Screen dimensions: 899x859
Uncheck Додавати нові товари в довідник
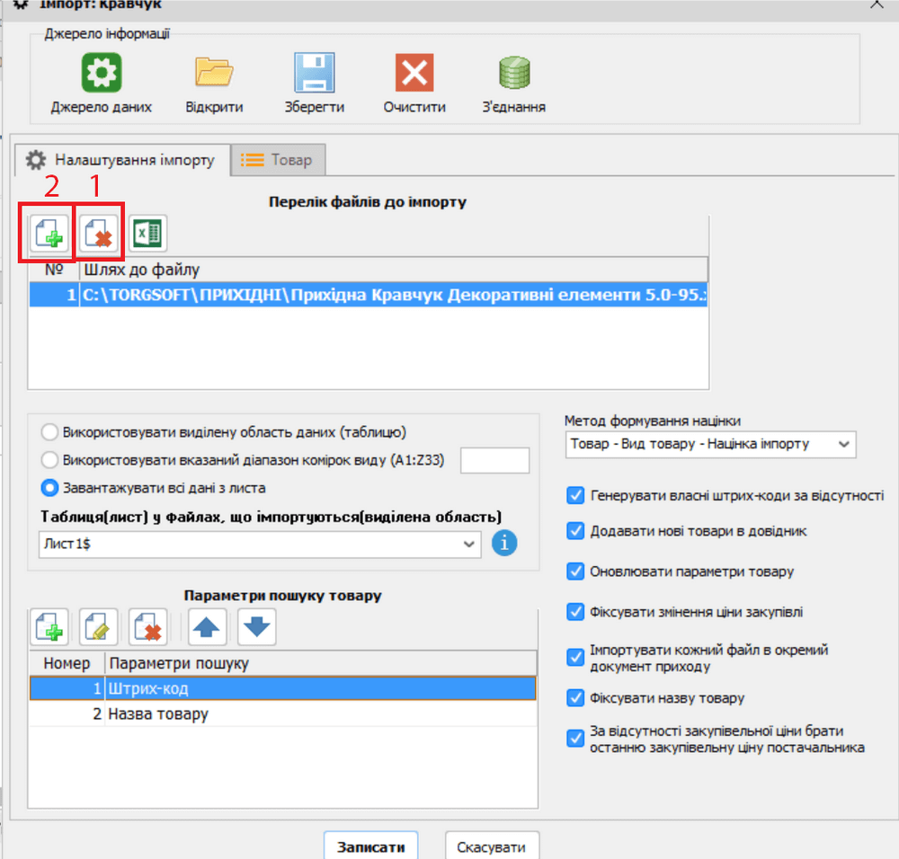tap(576, 531)
